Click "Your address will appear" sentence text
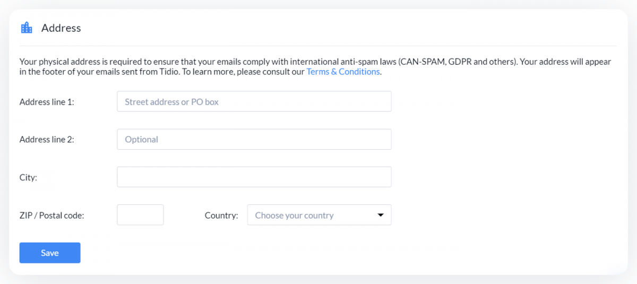This screenshot has height=284, width=637. [566, 62]
